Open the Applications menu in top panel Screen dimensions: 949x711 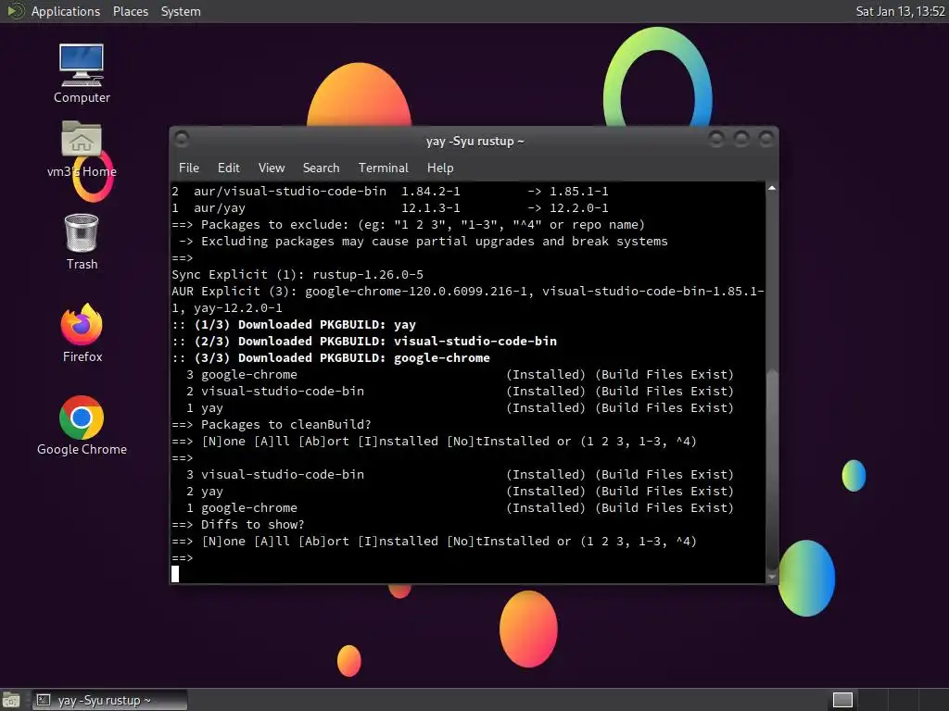66,11
